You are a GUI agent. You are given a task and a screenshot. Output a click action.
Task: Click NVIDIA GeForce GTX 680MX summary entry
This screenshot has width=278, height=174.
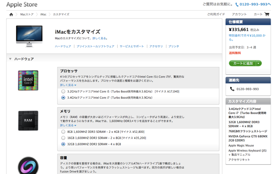click(248, 138)
